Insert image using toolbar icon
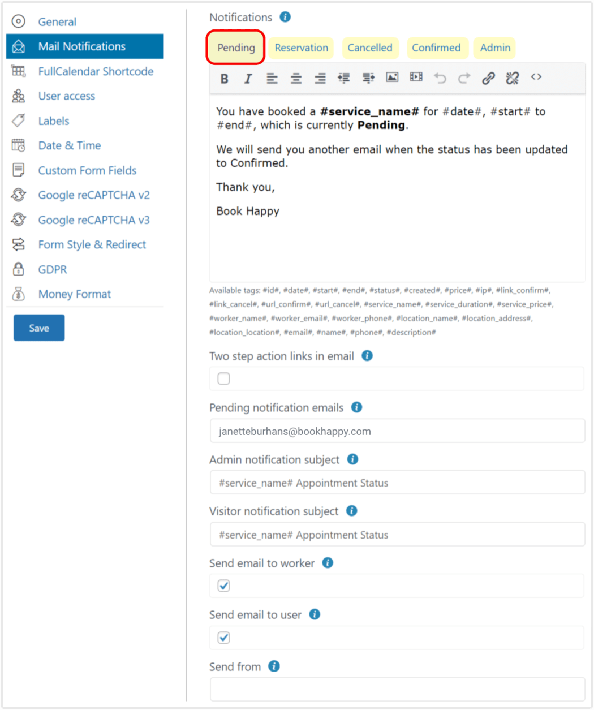Screen dimensions: 594x710 point(392,78)
